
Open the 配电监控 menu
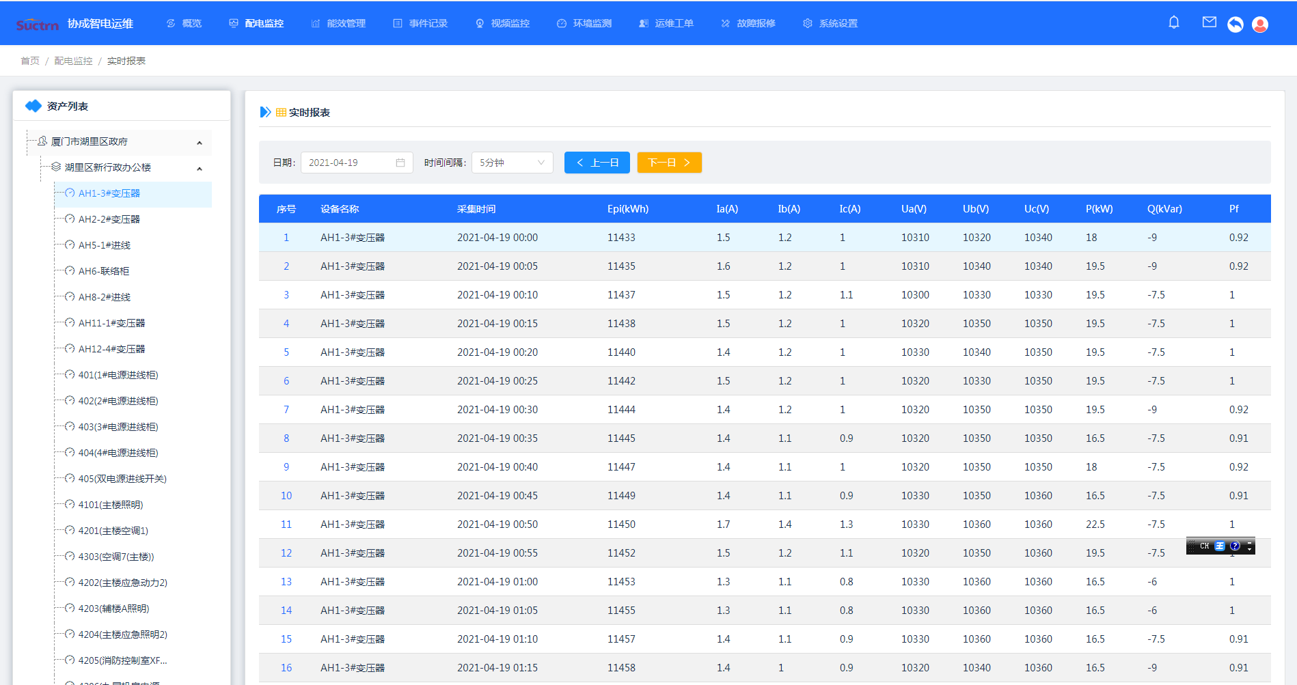point(256,23)
